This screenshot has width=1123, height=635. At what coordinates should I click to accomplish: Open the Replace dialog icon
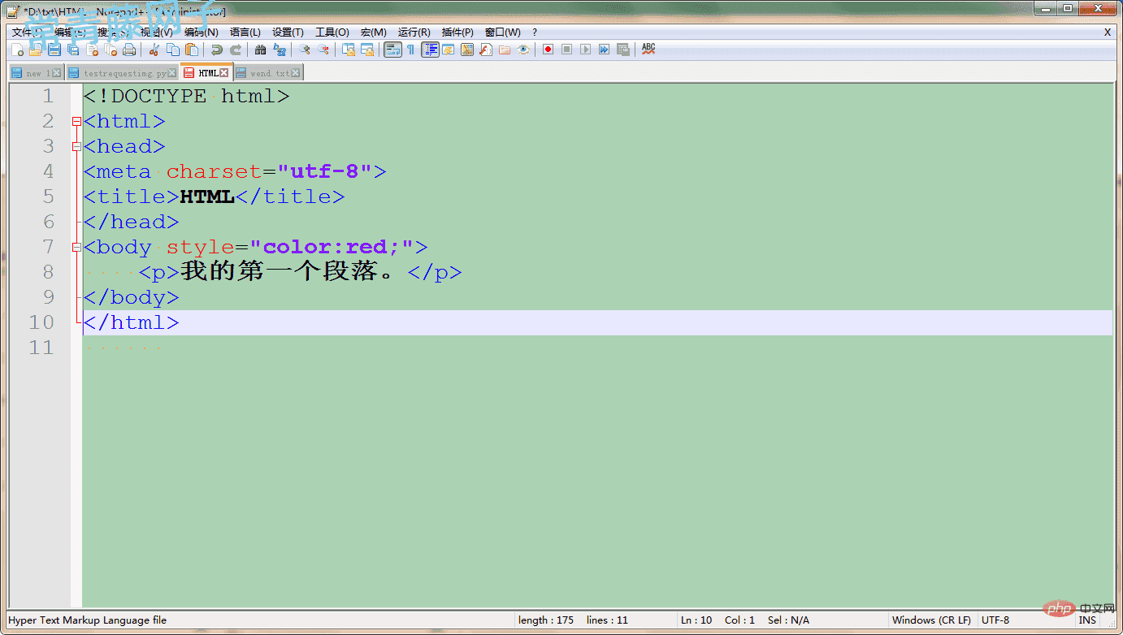(x=279, y=50)
